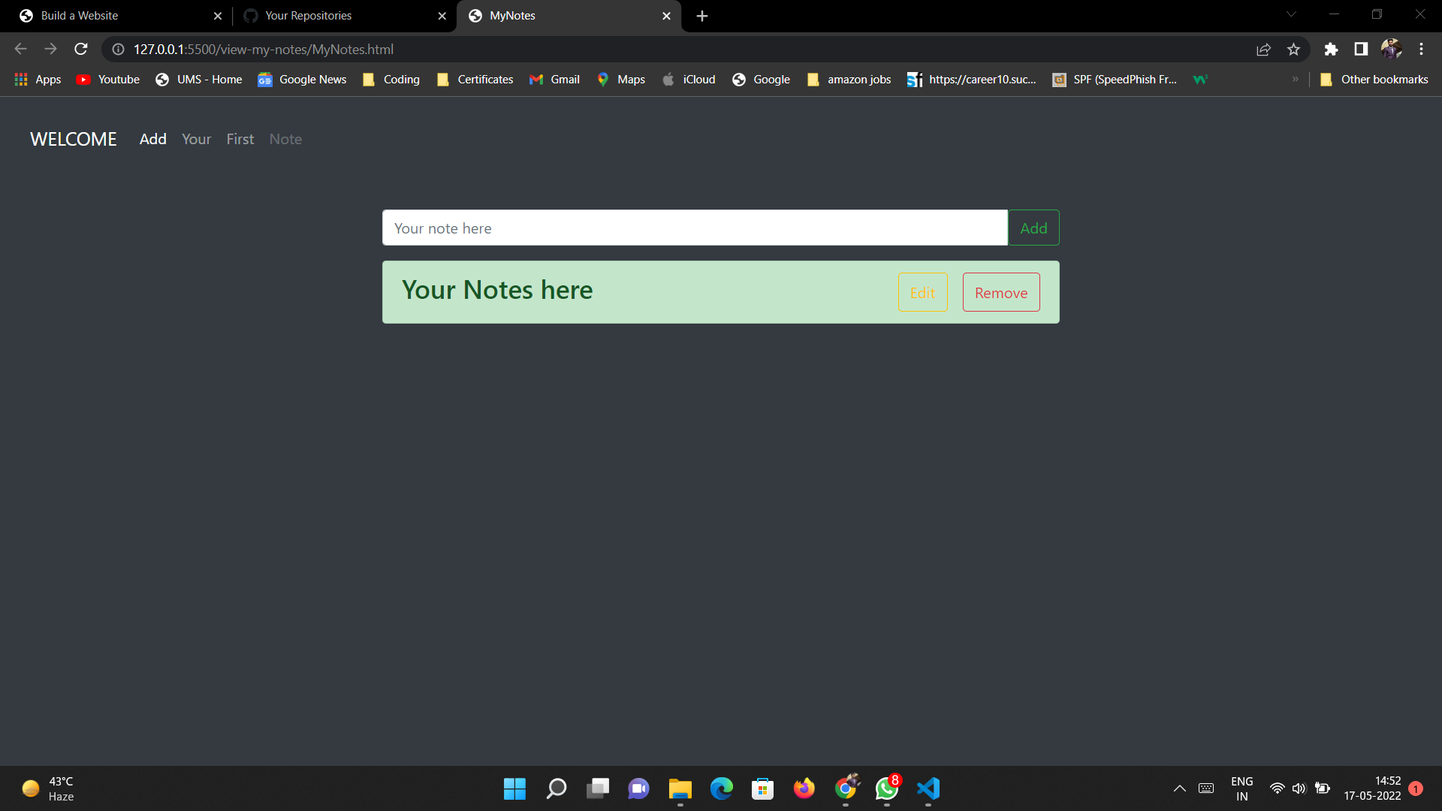Launch Microsoft Edge from taskbar
Image resolution: width=1442 pixels, height=811 pixels.
(721, 788)
